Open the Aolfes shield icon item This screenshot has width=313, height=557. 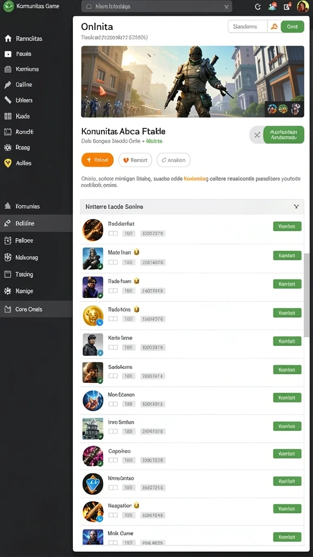tap(8, 163)
